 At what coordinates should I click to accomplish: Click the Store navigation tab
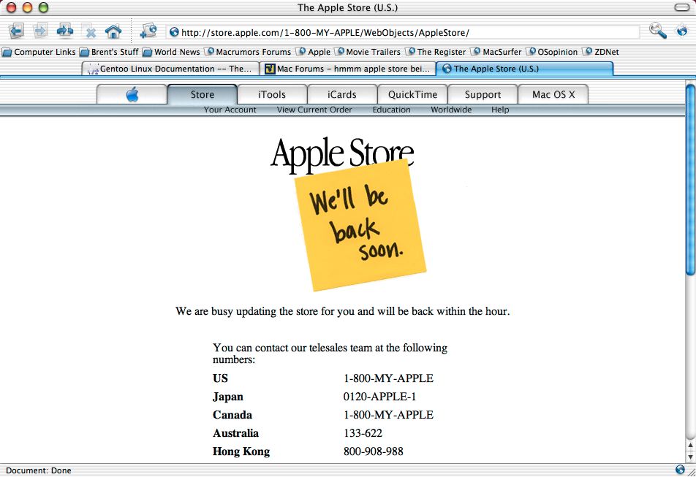click(x=202, y=94)
